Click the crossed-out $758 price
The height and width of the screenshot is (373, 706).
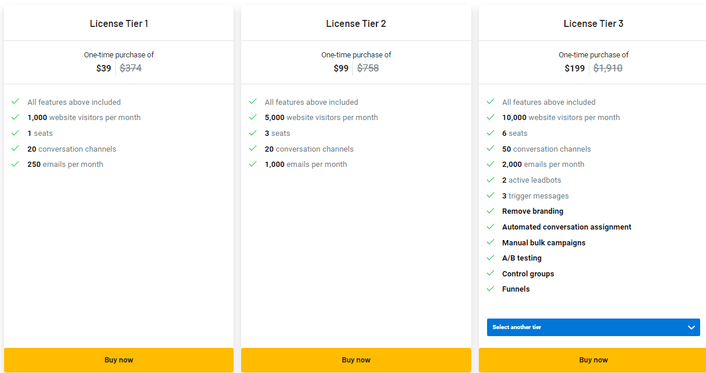(368, 68)
